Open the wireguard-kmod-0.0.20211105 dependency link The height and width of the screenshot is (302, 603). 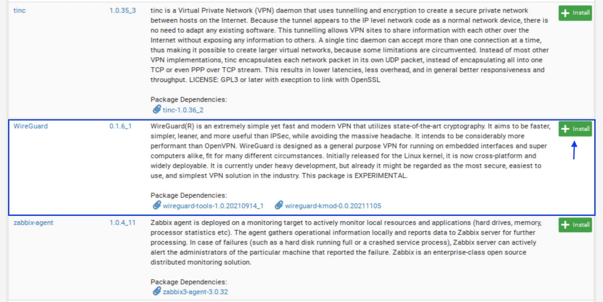(333, 206)
